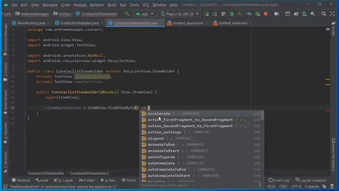This screenshot has width=339, height=191.
Task: Open Profiler tool window at bottom
Action: pos(87,180)
